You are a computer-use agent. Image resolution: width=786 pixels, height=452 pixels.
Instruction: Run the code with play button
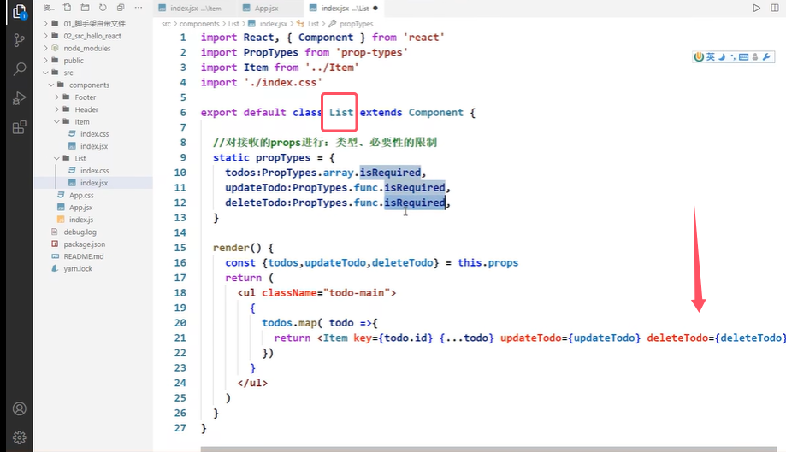tap(756, 8)
